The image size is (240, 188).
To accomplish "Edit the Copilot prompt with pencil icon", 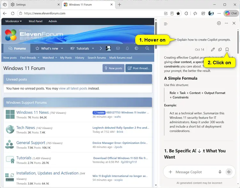I will tap(213, 50).
